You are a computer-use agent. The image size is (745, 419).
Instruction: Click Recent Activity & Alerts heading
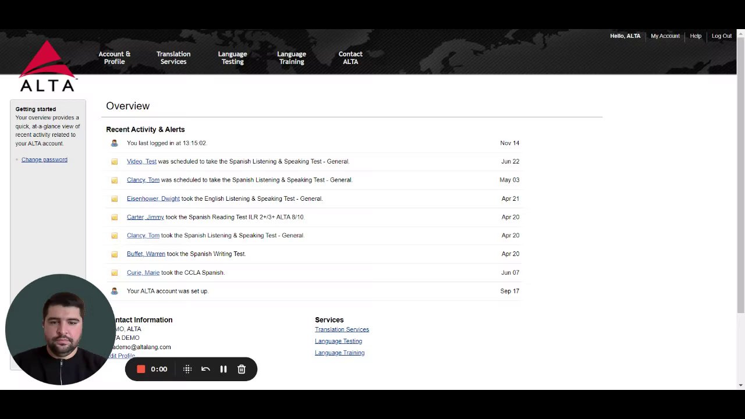(146, 129)
